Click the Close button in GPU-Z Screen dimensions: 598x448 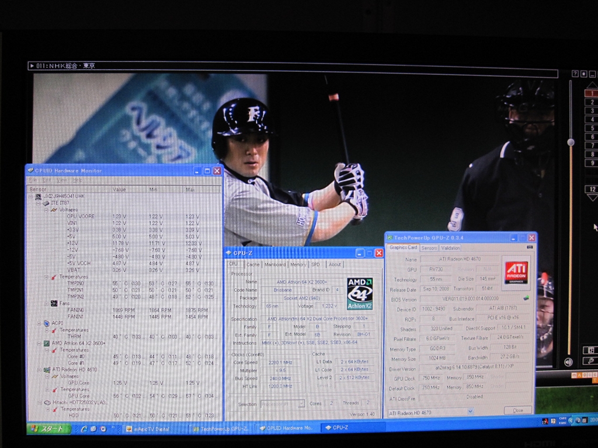click(518, 410)
